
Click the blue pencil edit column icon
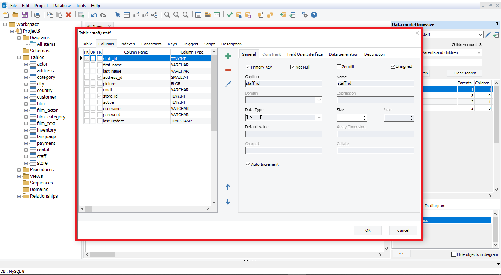228,84
